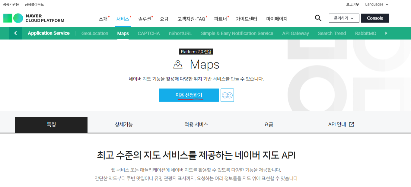Show more services with right arrow
Screen dimensions: 411x187
click(x=386, y=33)
